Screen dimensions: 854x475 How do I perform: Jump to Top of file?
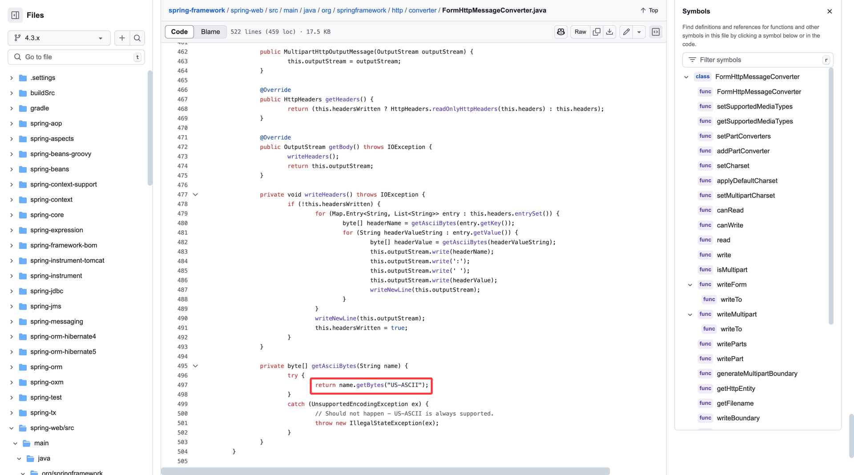pos(649,10)
